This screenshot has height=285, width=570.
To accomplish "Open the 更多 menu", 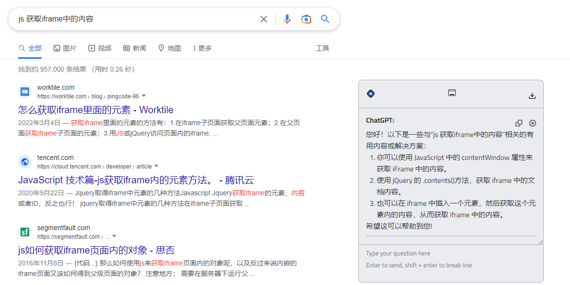I will (x=202, y=48).
